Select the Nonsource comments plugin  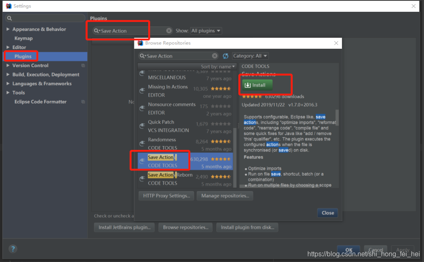click(x=185, y=109)
